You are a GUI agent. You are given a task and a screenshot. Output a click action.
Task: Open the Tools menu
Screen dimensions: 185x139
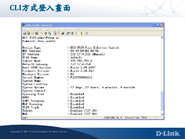pos(64,29)
